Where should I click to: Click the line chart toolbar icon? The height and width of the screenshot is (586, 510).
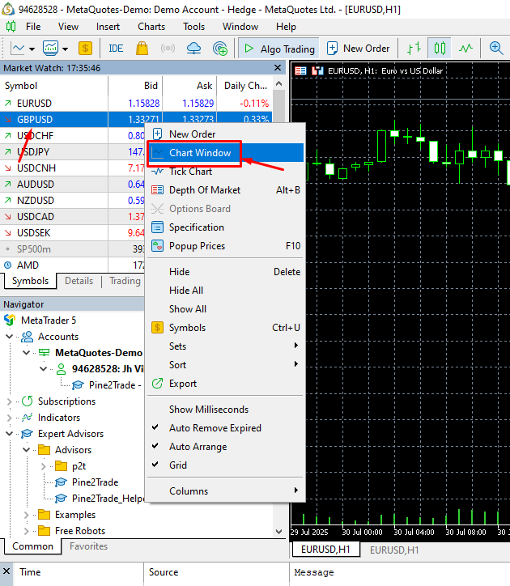click(18, 49)
